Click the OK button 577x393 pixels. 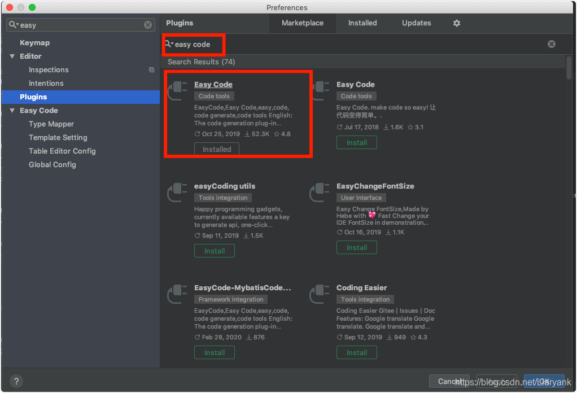click(x=544, y=381)
